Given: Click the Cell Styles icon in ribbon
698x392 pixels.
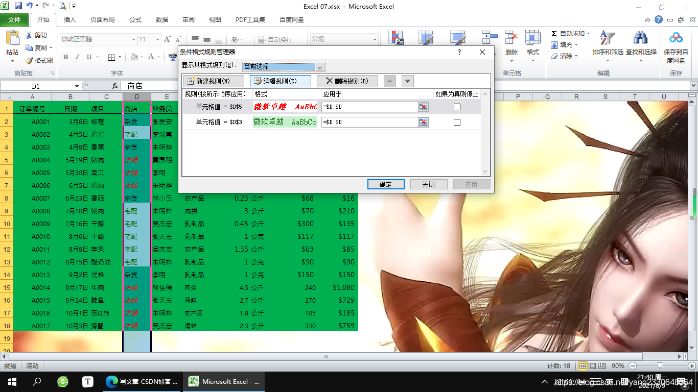Looking at the screenshot, I should point(457,38).
